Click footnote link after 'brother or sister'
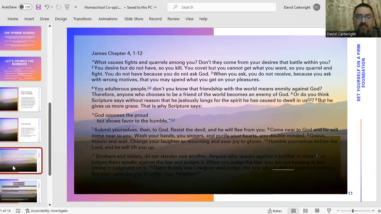The image size is (381, 214). pos(317,155)
